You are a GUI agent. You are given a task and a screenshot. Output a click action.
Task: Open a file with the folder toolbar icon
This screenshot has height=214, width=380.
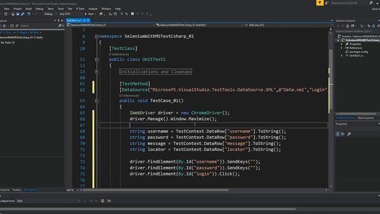[x=13, y=14]
